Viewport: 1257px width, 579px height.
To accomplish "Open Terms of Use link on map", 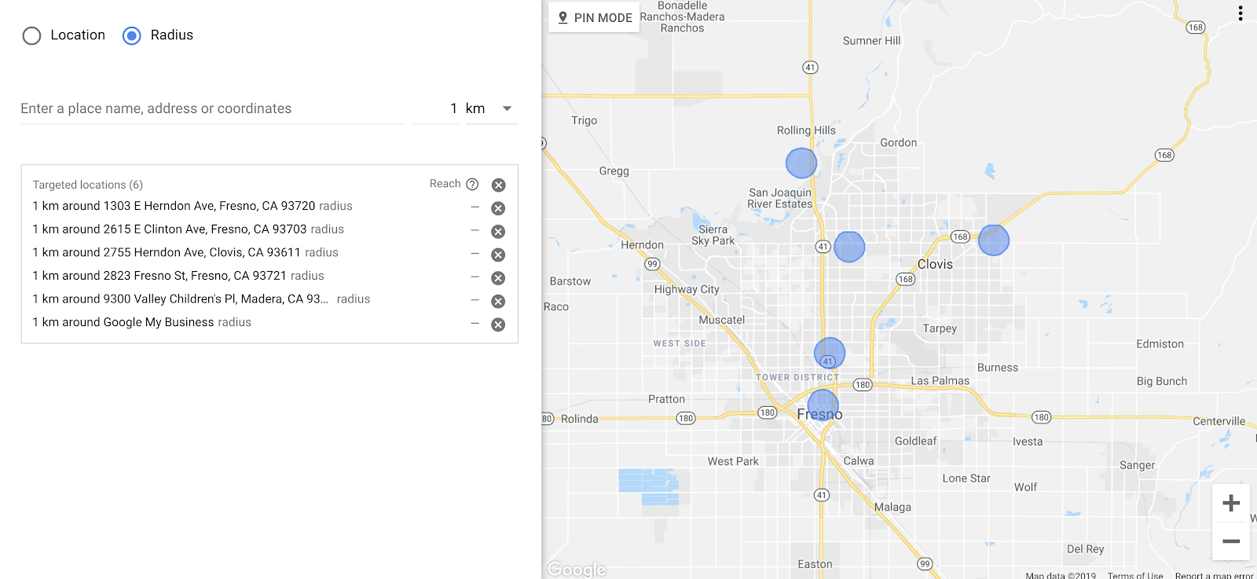I will 1135,575.
